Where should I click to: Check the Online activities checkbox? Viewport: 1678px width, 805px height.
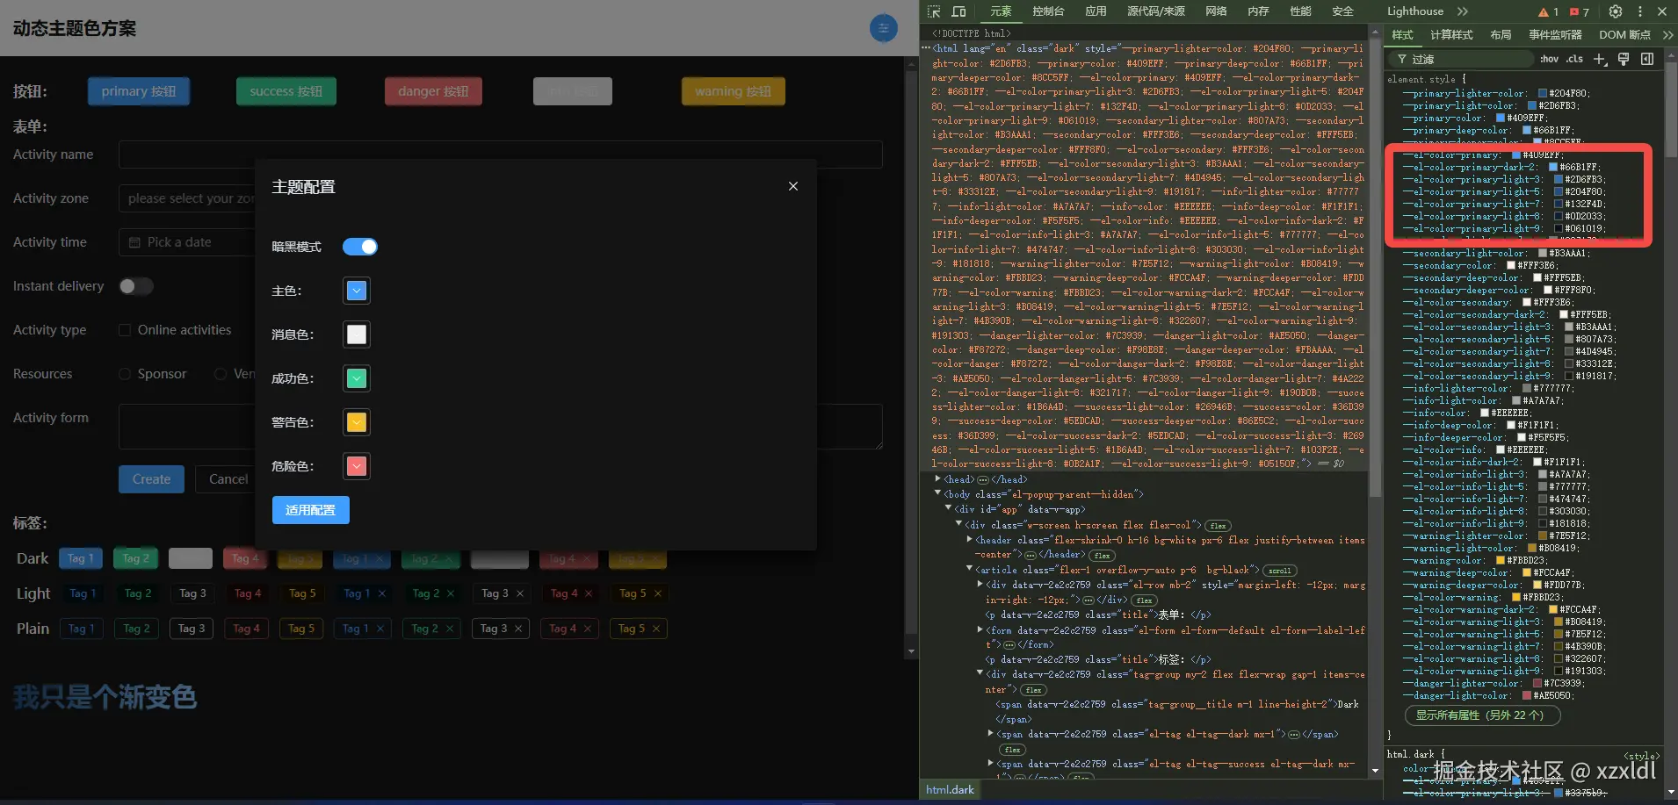tap(125, 330)
